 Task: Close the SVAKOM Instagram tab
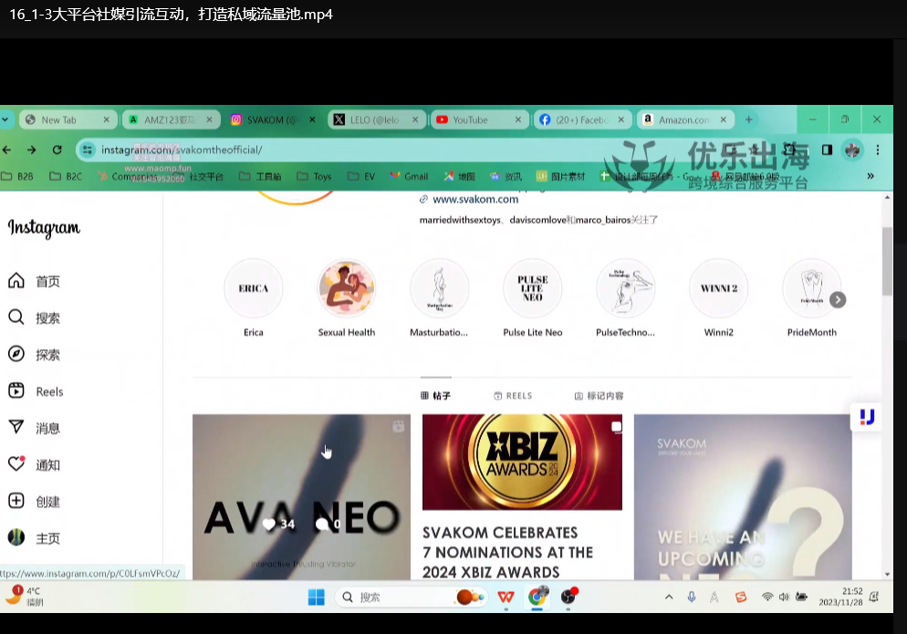click(x=312, y=120)
